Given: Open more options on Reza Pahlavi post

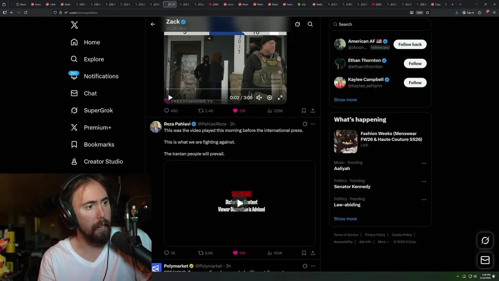Looking at the screenshot, I should pyautogui.click(x=313, y=124).
